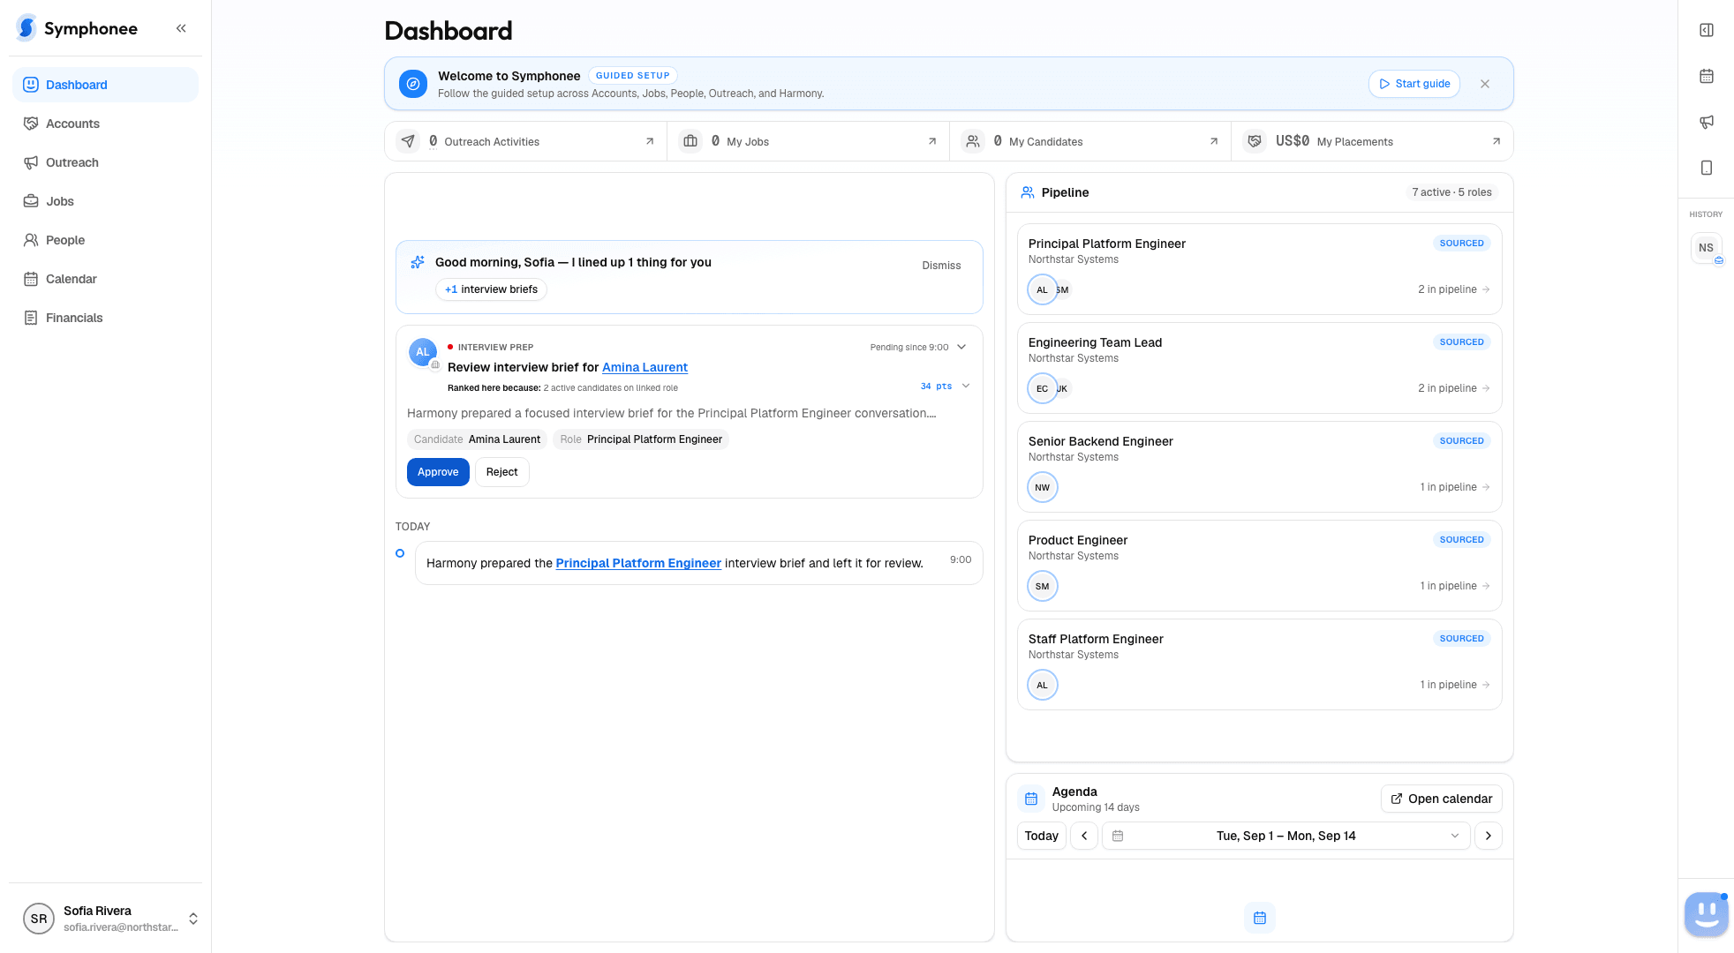Click SM avatar on Product Engineer
Image resolution: width=1734 pixels, height=953 pixels.
point(1043,586)
